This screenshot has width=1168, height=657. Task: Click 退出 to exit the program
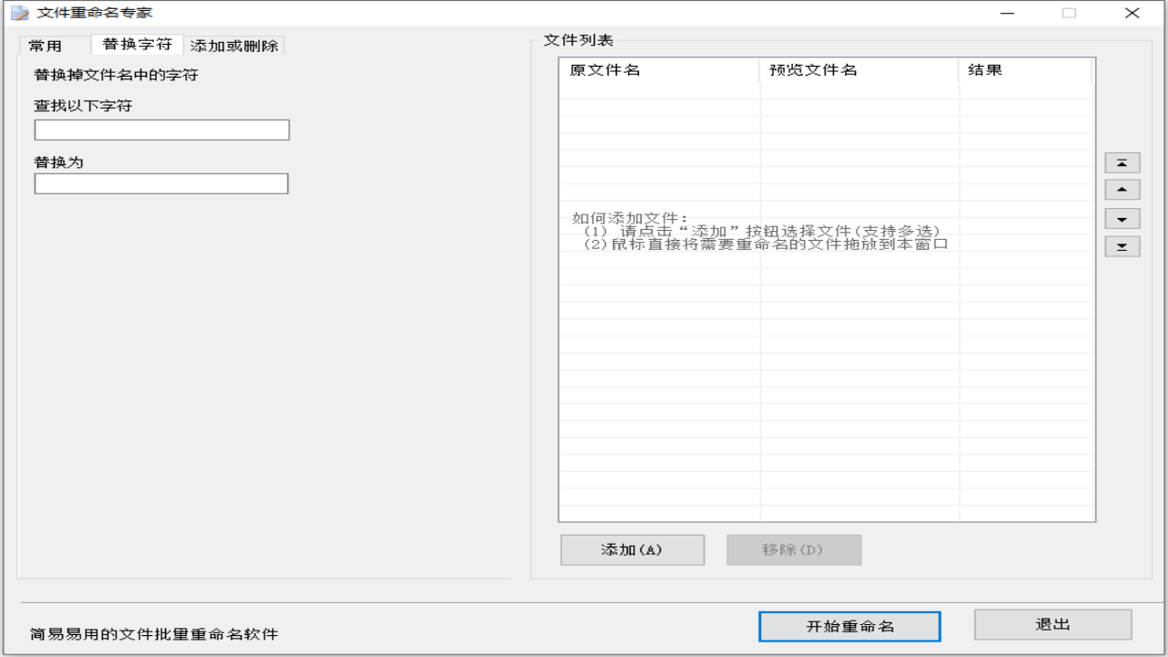[x=1052, y=624]
